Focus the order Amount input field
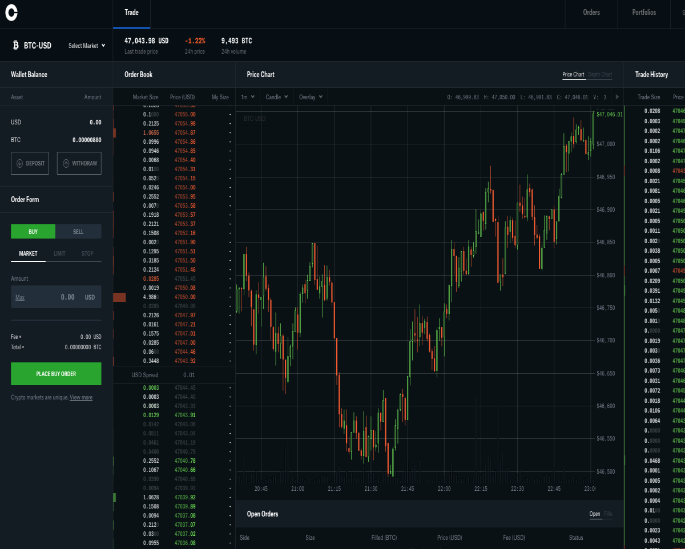The image size is (685, 549). pyautogui.click(x=56, y=297)
